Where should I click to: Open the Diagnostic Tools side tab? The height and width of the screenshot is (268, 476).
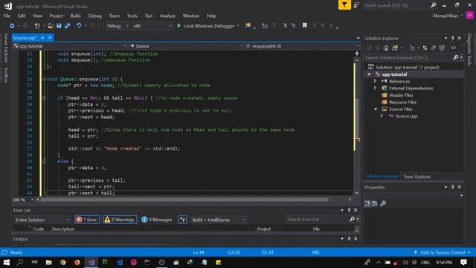coord(469,49)
